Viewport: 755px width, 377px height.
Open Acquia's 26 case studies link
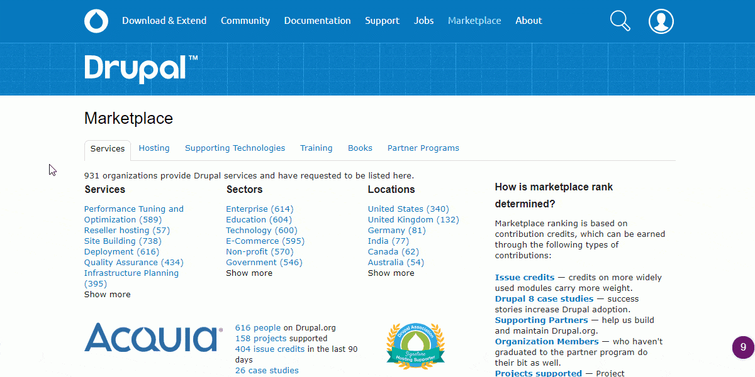coord(267,371)
